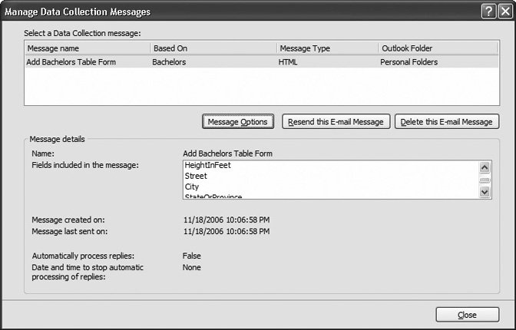Click the fields list scroll down arrow
The height and width of the screenshot is (330, 516).
click(x=485, y=193)
